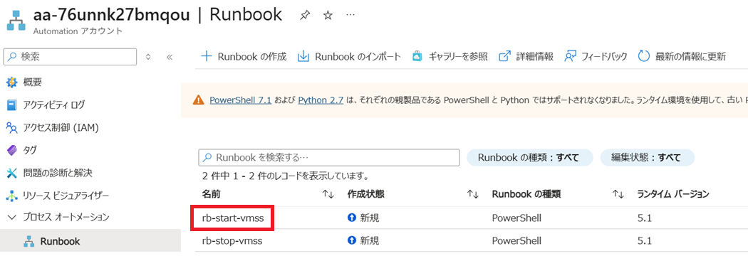The height and width of the screenshot is (256, 748).
Task: Sort by 作成状態 column arrows
Action: [x=473, y=194]
